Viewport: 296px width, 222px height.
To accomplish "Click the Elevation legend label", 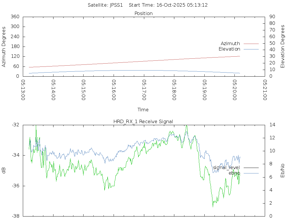I will [x=229, y=49].
